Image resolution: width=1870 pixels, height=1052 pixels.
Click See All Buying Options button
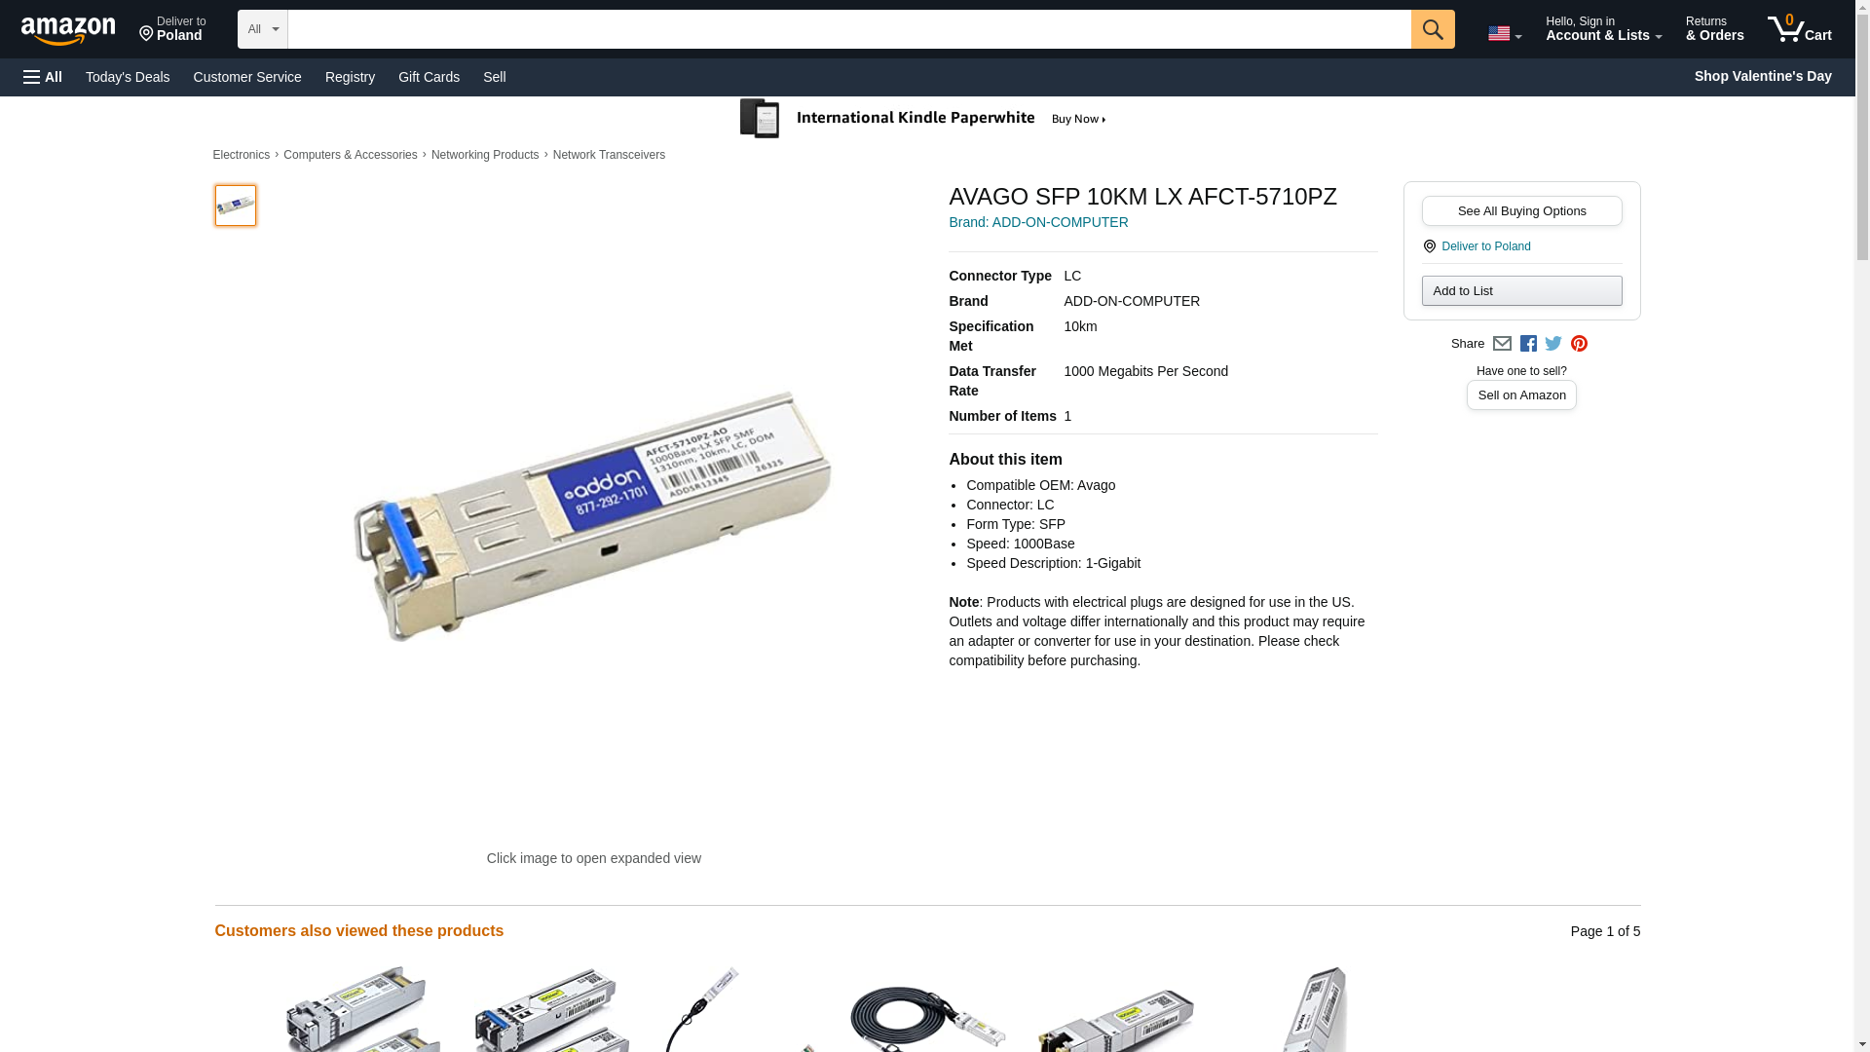tap(1521, 211)
